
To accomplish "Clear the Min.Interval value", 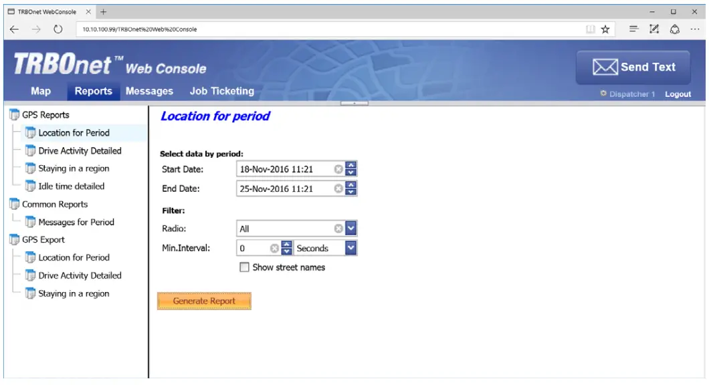I will [x=274, y=248].
